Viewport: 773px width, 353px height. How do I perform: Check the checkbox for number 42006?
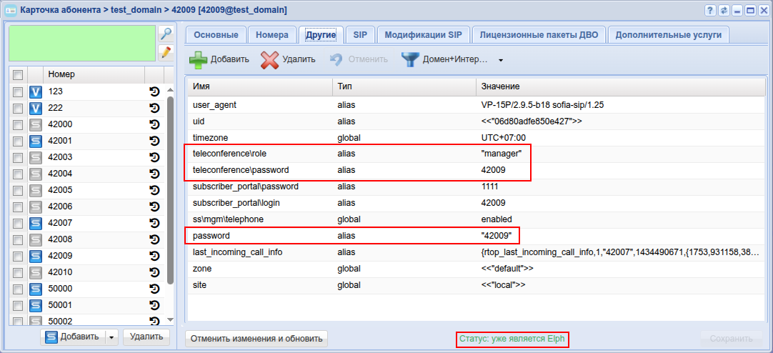pyautogui.click(x=19, y=207)
